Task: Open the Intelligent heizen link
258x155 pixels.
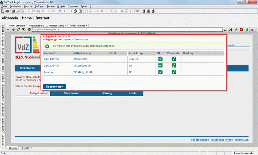Action: (222, 140)
